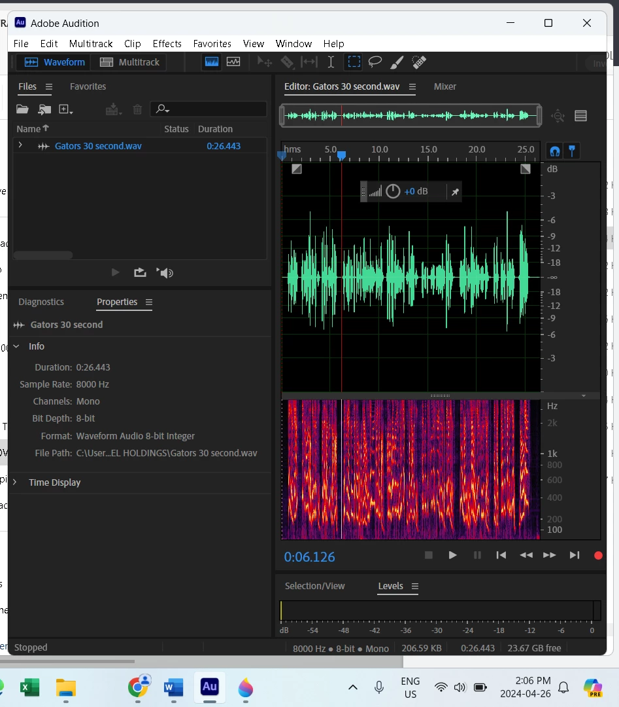Click the list view icon beside navigator
This screenshot has width=619, height=707.
click(580, 116)
